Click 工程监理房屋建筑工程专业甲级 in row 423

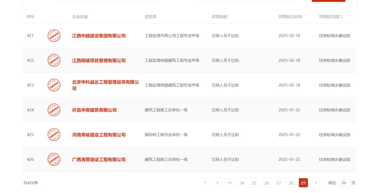tap(172, 85)
